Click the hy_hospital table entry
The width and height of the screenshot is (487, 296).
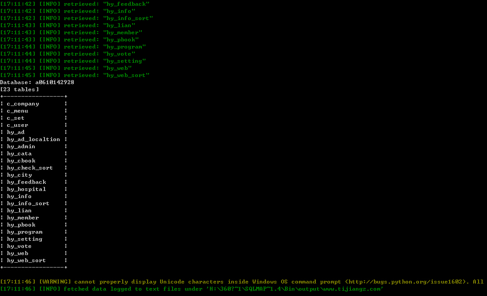26,189
